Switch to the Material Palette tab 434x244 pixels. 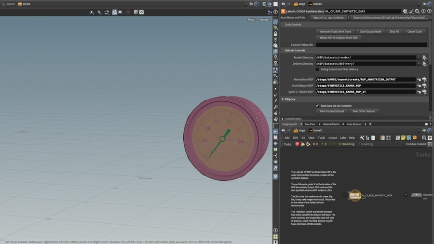pyautogui.click(x=331, y=124)
